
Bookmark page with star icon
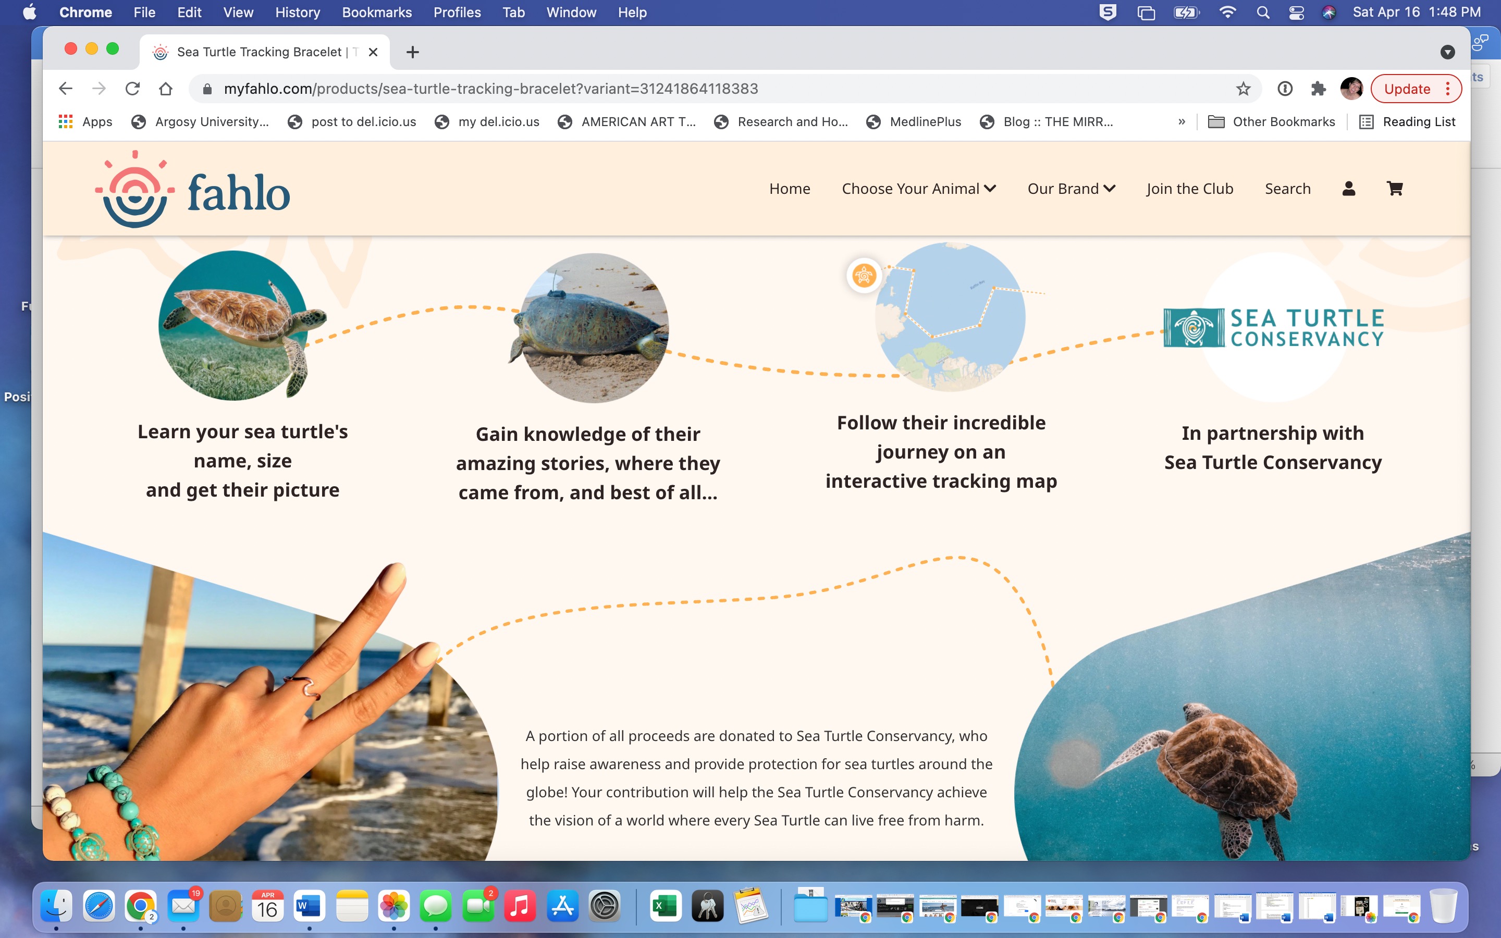(1243, 89)
